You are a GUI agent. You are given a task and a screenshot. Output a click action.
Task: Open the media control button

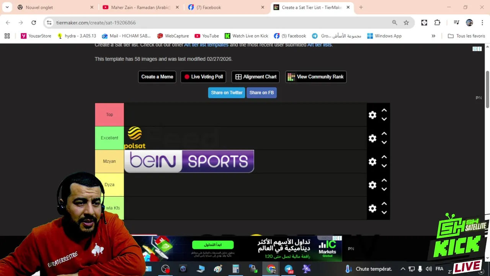tap(456, 23)
